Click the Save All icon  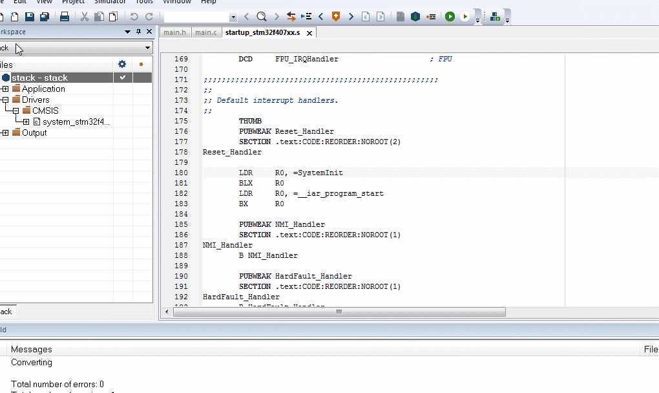pyautogui.click(x=45, y=17)
